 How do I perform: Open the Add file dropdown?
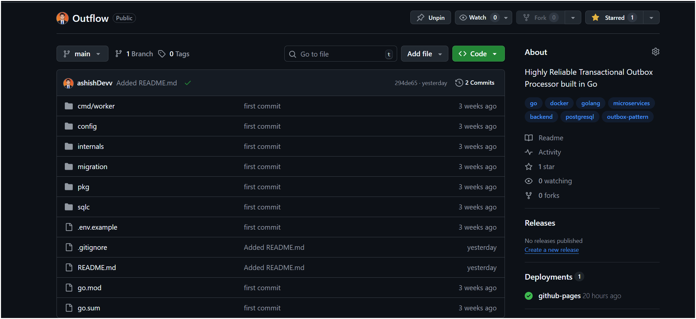click(424, 53)
